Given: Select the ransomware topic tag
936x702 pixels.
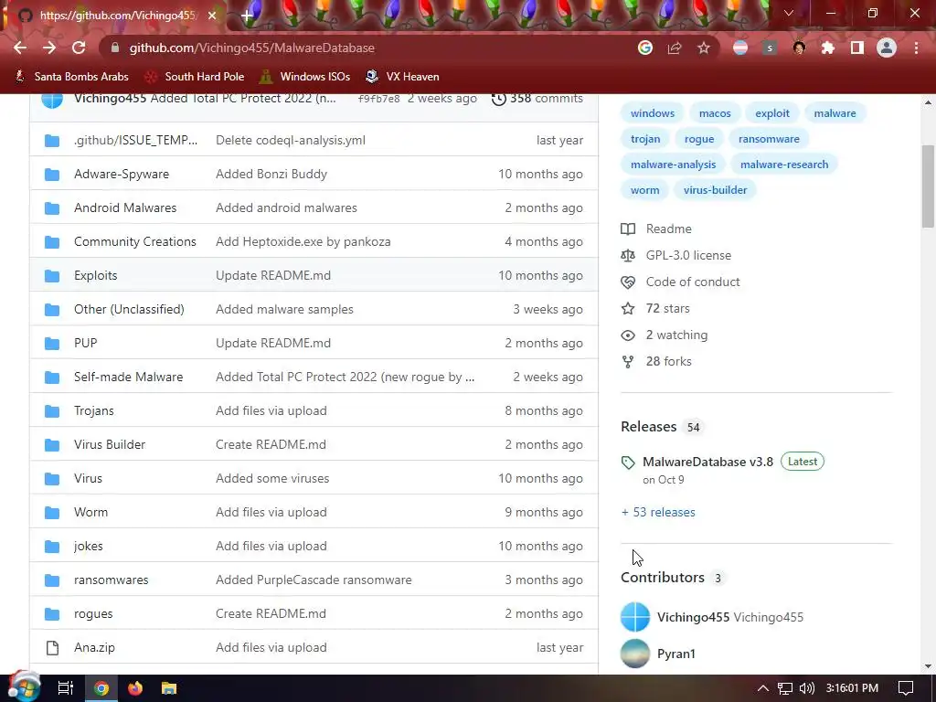Looking at the screenshot, I should [769, 139].
